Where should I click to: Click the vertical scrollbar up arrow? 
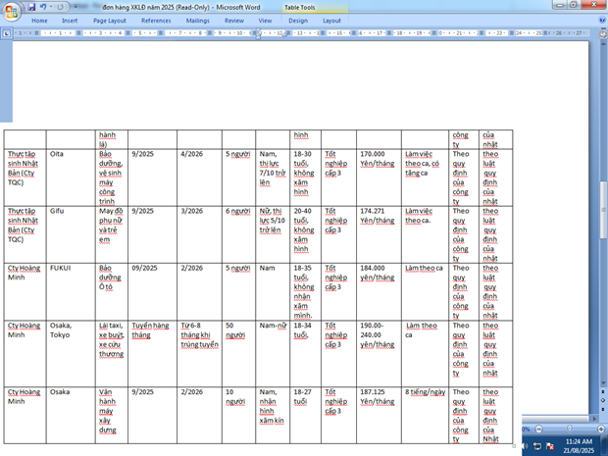point(603,42)
